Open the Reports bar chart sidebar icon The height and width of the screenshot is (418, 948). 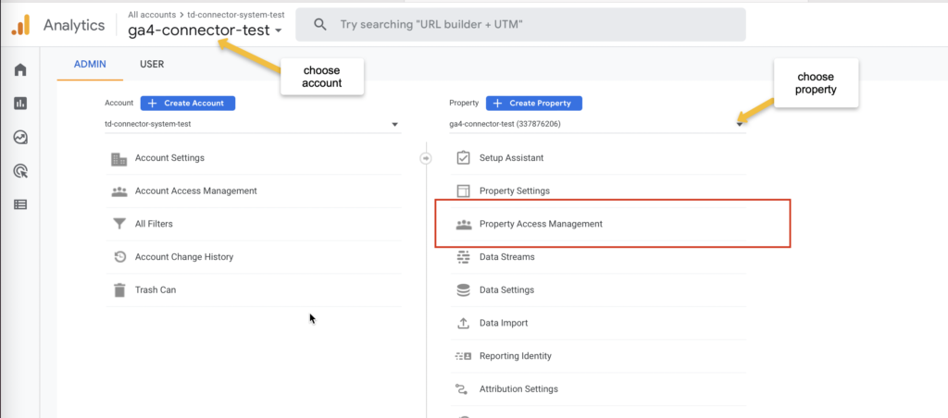point(20,104)
